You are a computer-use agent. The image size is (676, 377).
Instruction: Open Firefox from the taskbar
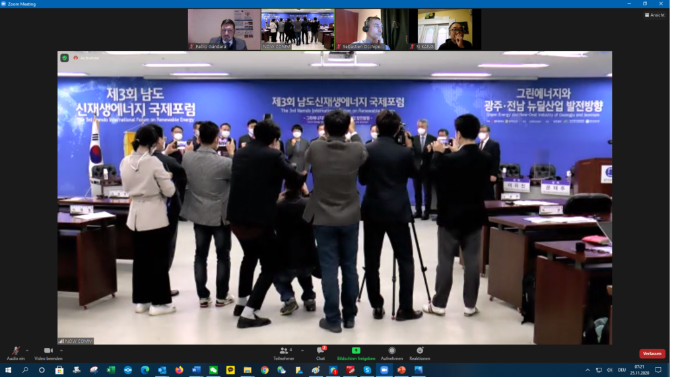click(179, 370)
